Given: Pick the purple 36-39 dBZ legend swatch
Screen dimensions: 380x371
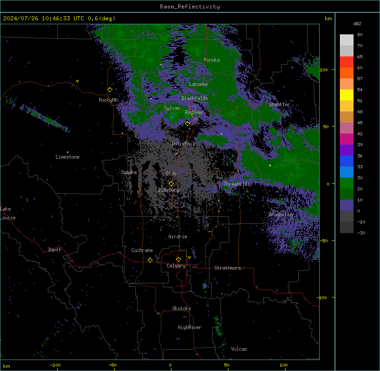Looking at the screenshot, I should (x=346, y=150).
